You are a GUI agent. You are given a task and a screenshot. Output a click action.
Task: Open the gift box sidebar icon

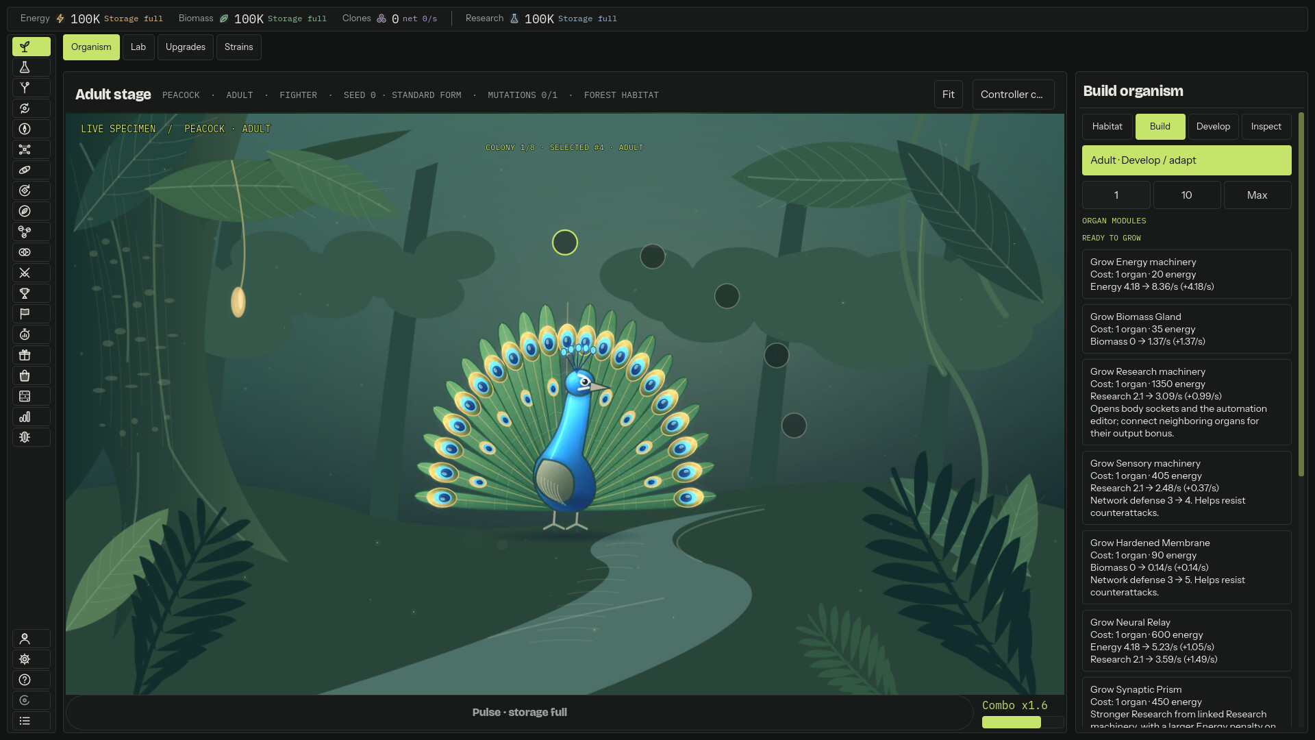(31, 355)
